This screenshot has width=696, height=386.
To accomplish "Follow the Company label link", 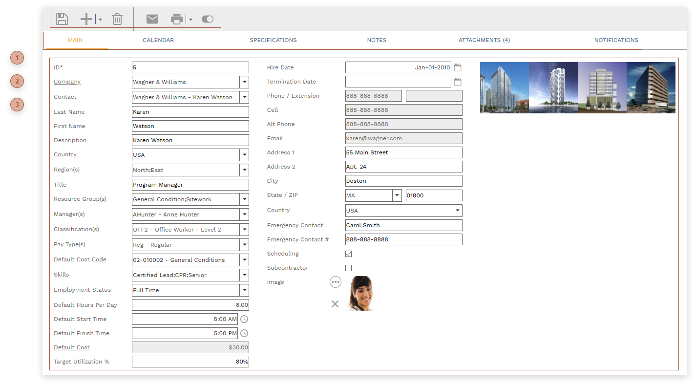I will point(67,82).
